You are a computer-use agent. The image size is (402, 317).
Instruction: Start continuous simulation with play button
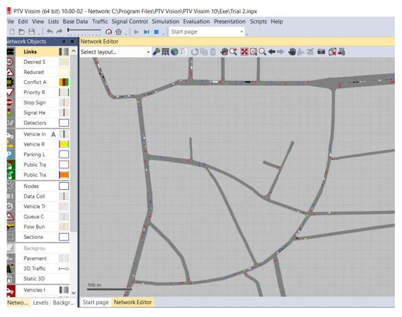[x=137, y=32]
